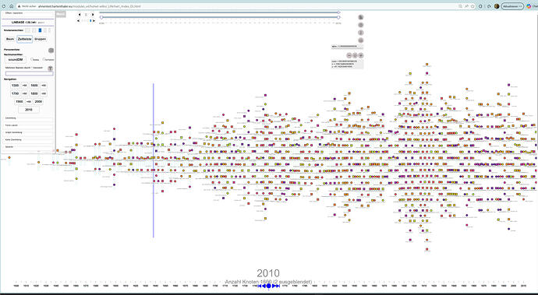Select the Baum view tab

pyautogui.click(x=10, y=39)
